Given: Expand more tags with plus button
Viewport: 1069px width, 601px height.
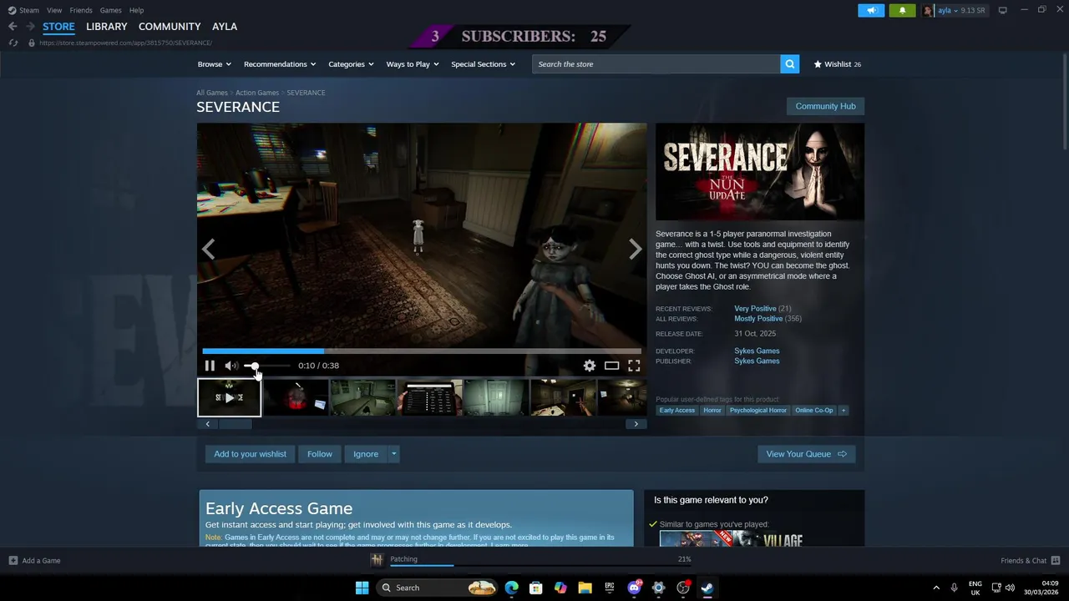Looking at the screenshot, I should tap(844, 411).
